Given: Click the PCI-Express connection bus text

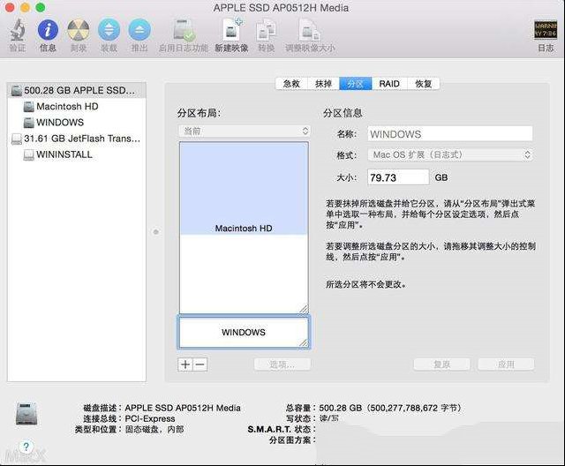Looking at the screenshot, I should point(150,419).
